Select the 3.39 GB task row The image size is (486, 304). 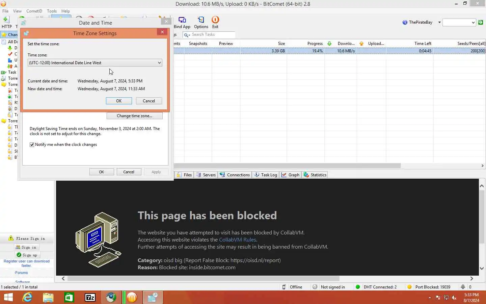tap(330, 51)
